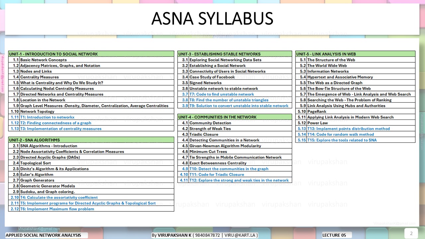This screenshot has width=425, height=239.
Task: Select Euler's Algorithm row
Action: click(91, 175)
